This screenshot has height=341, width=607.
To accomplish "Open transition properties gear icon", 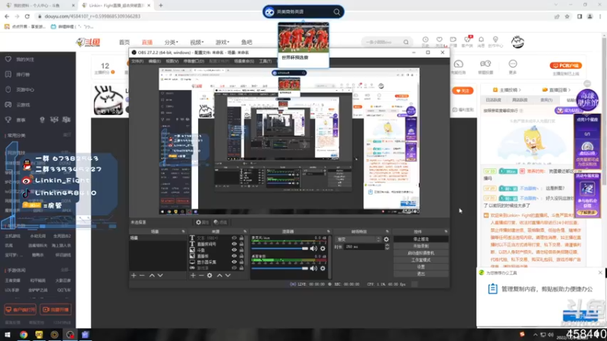I will (x=386, y=239).
